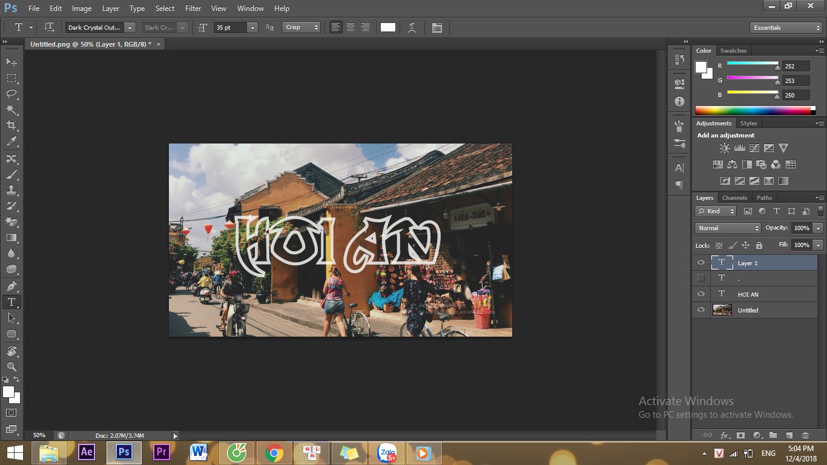Screen dimensions: 827x465
Task: Open the layer Opacity dropdown arrow
Action: 819,228
